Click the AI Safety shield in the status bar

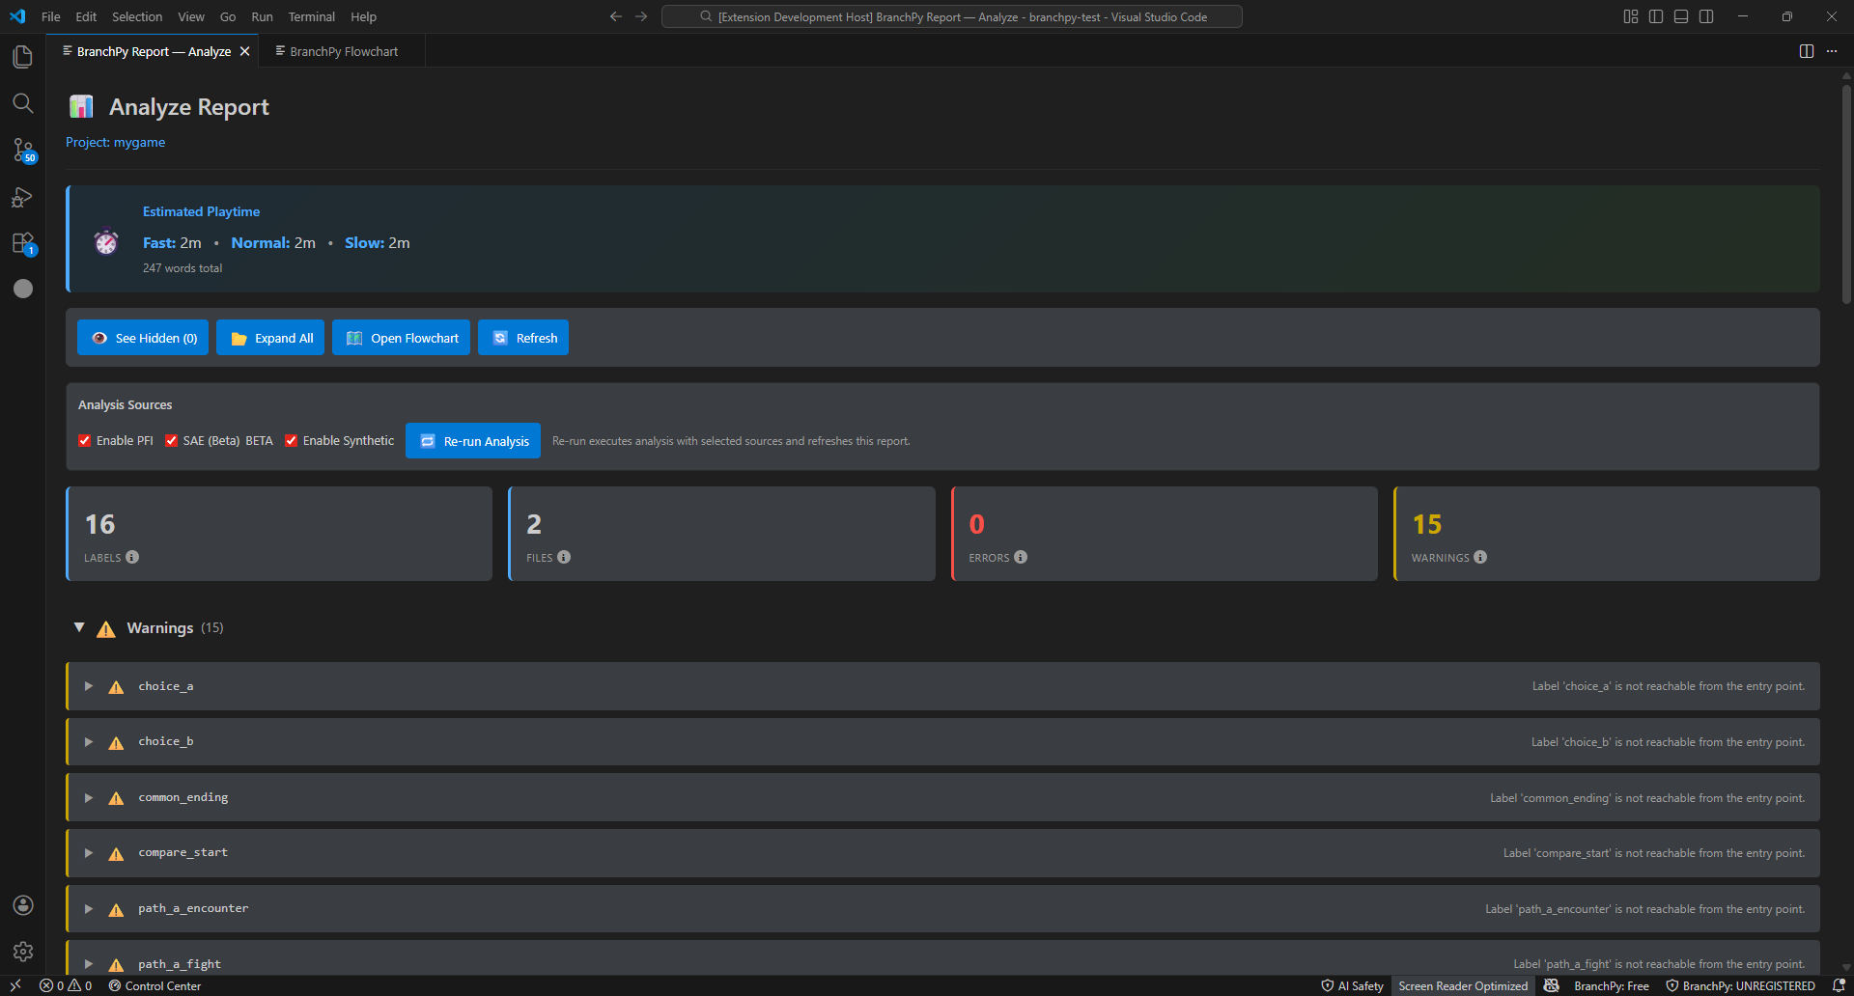pyautogui.click(x=1351, y=985)
